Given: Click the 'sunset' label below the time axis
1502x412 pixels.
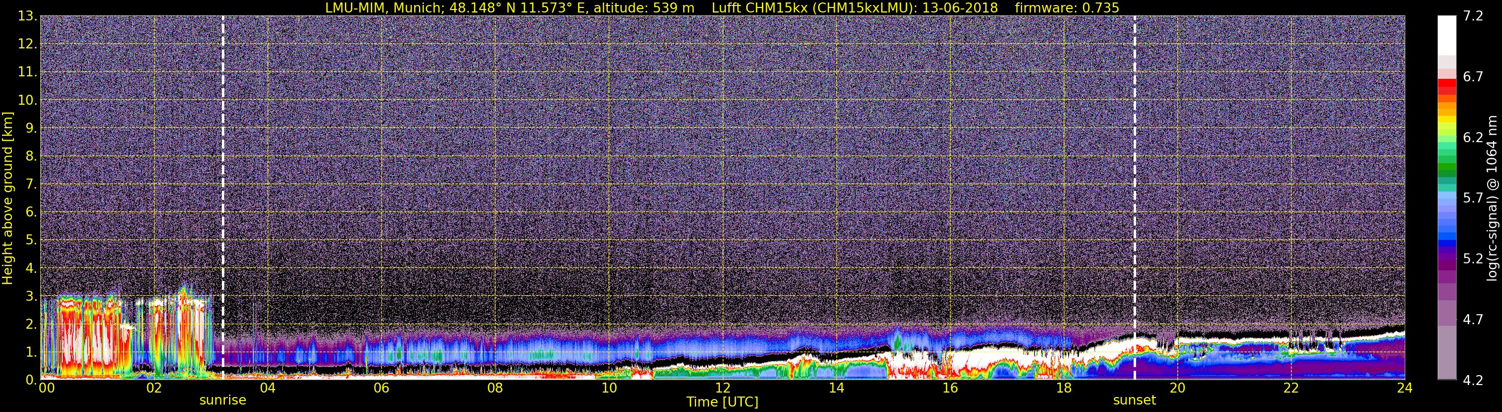Looking at the screenshot, I should 1135,401.
